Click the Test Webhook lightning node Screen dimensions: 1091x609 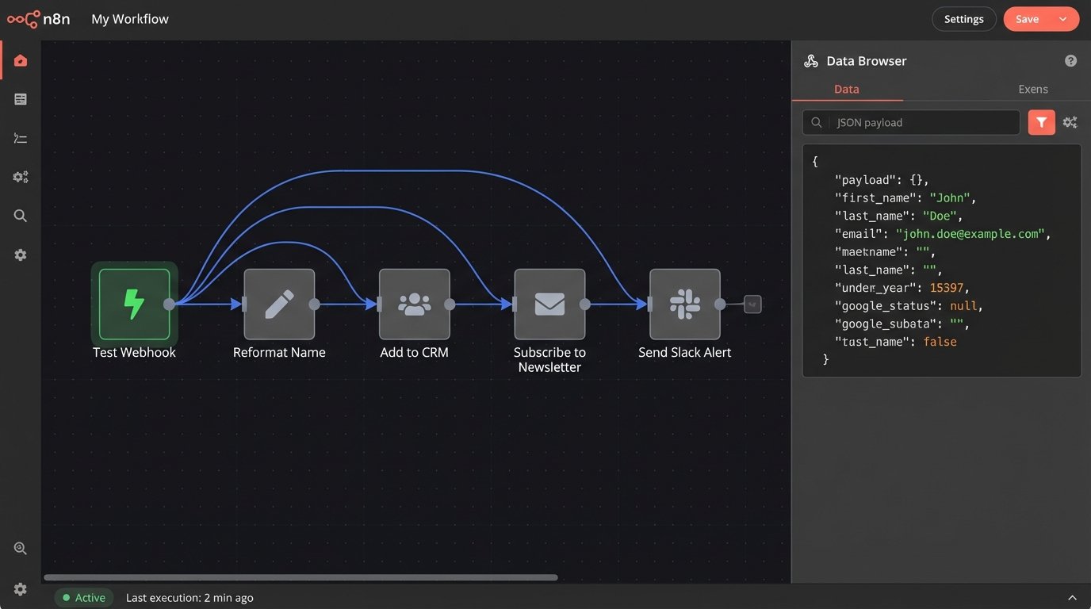tap(134, 304)
